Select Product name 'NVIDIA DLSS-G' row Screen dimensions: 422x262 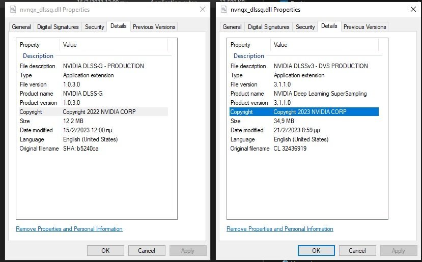[x=93, y=94]
